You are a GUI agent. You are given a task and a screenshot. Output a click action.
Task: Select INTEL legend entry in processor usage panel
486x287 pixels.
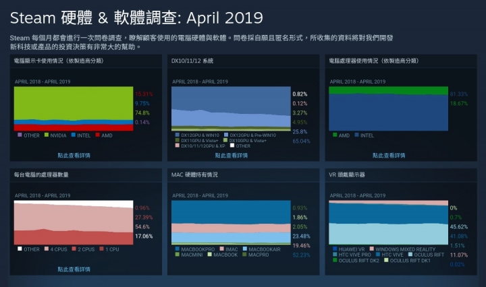pos(364,135)
